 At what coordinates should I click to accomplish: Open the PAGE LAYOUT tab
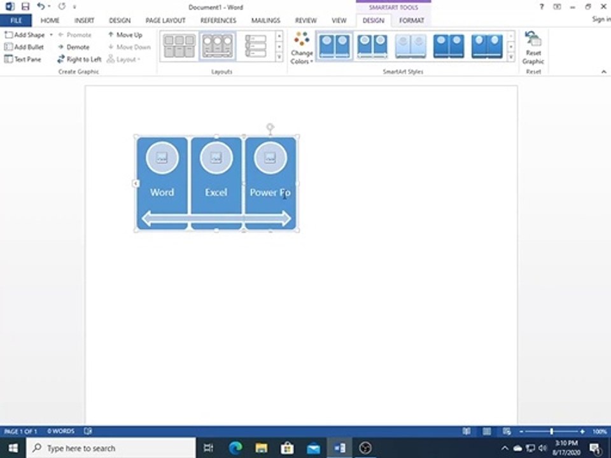(165, 20)
